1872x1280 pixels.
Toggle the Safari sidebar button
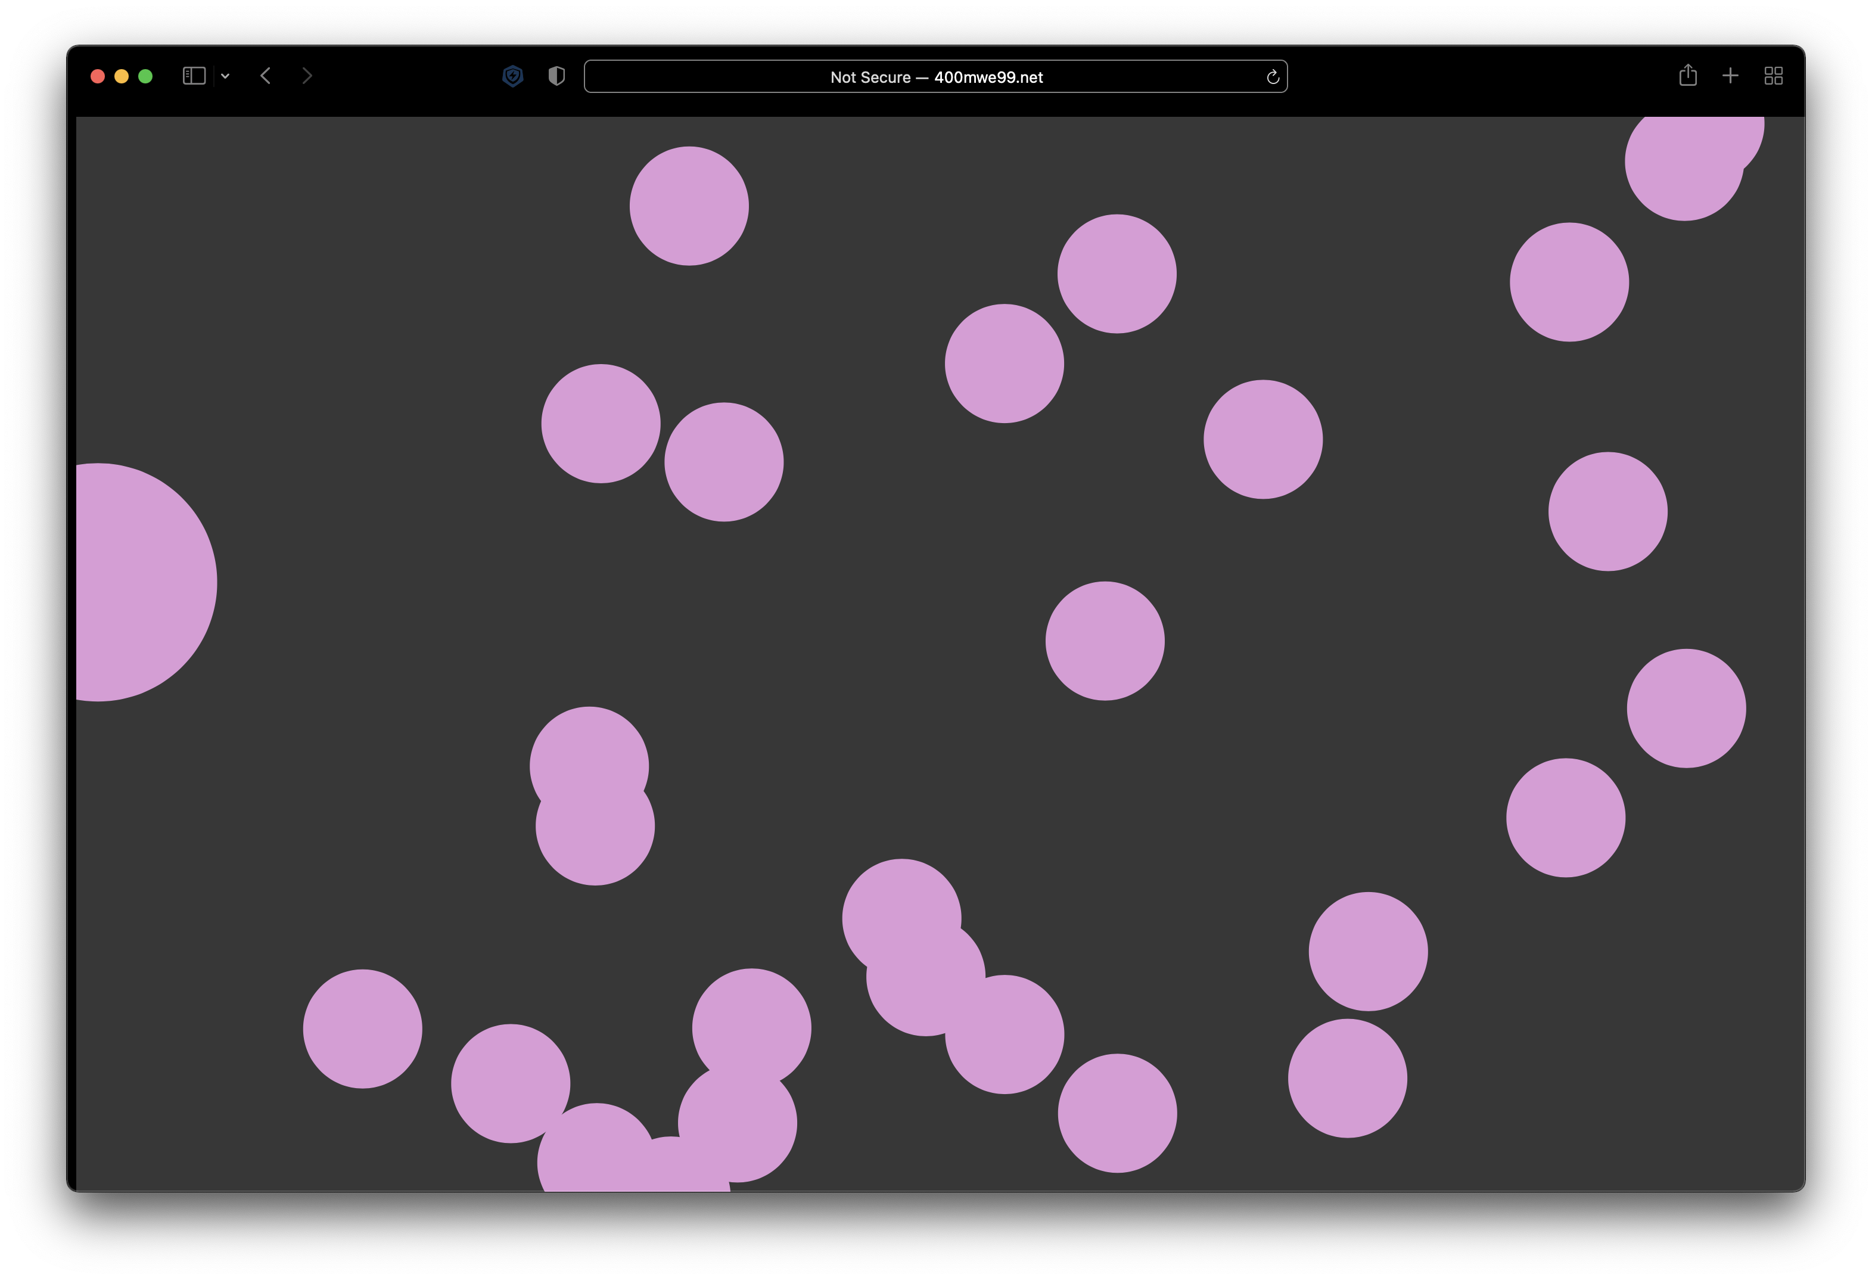pyautogui.click(x=194, y=76)
